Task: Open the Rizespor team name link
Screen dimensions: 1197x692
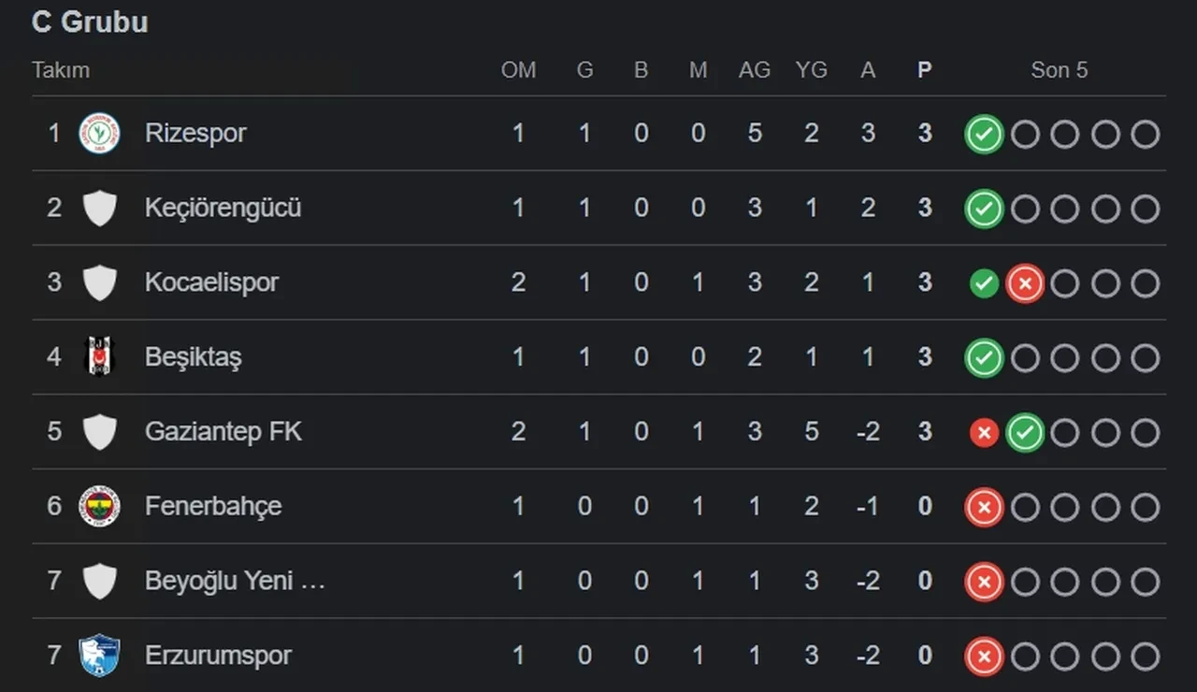Action: click(x=195, y=133)
